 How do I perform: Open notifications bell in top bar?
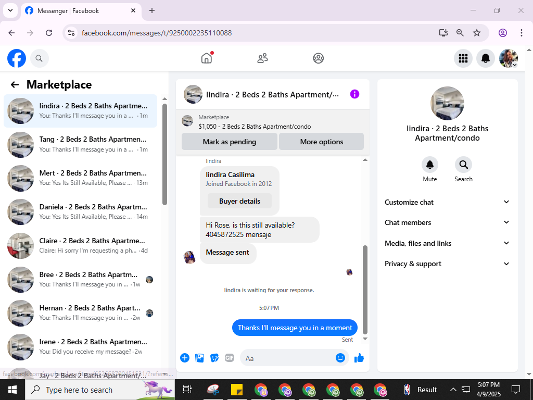tap(486, 58)
